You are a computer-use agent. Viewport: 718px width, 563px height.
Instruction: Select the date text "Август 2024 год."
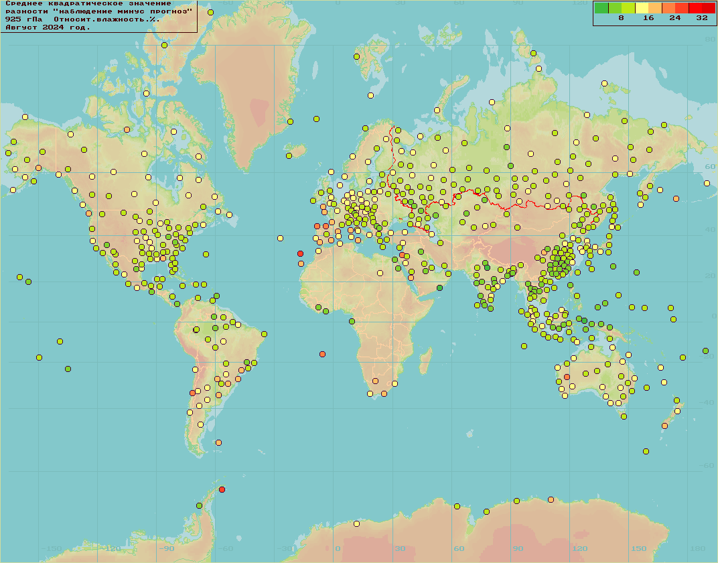coord(48,27)
